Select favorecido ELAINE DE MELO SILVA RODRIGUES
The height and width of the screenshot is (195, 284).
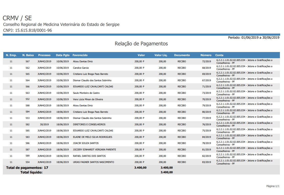pyautogui.click(x=93, y=137)
